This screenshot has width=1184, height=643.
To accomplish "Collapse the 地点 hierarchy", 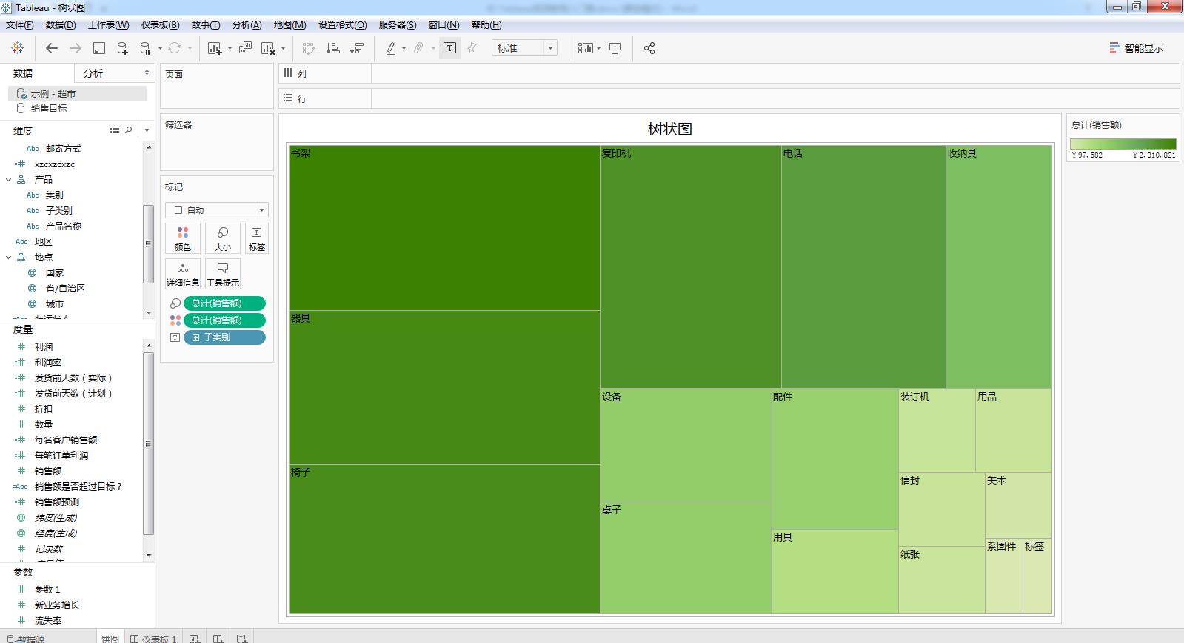I will (9, 257).
